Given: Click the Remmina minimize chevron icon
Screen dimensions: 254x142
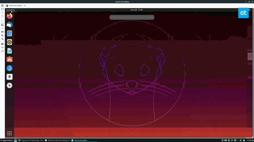Looking at the screenshot, I should coord(2,47).
